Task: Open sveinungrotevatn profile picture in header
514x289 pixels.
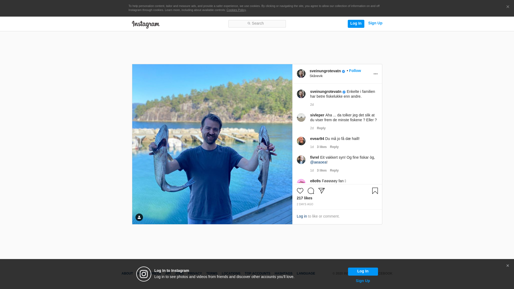Action: pyautogui.click(x=301, y=74)
